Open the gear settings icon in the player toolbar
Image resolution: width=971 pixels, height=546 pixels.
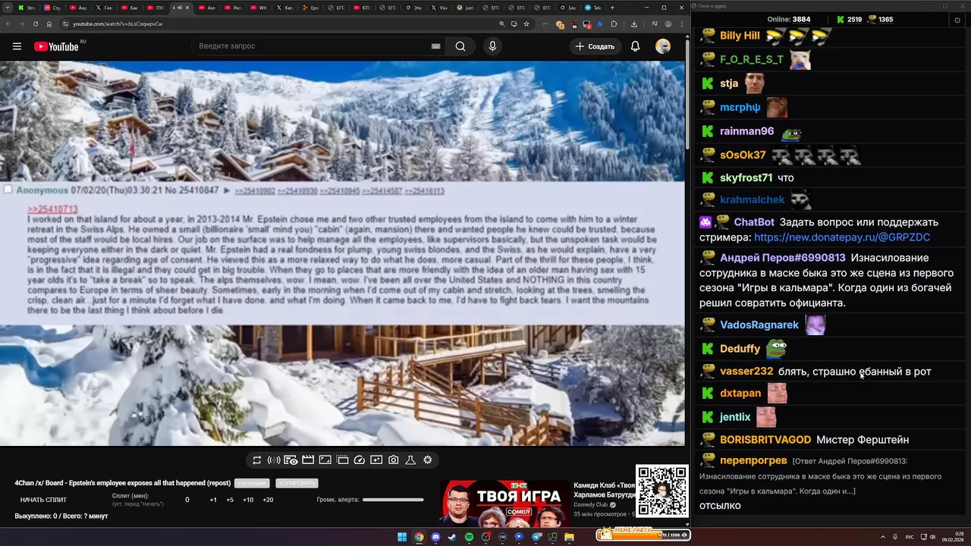pos(428,460)
